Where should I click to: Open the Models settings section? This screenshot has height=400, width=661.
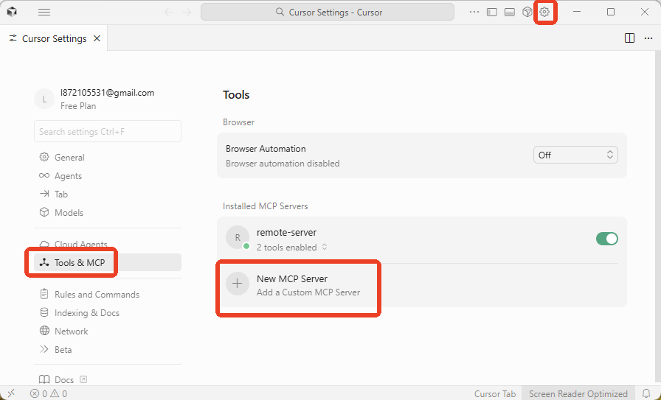pyautogui.click(x=69, y=213)
